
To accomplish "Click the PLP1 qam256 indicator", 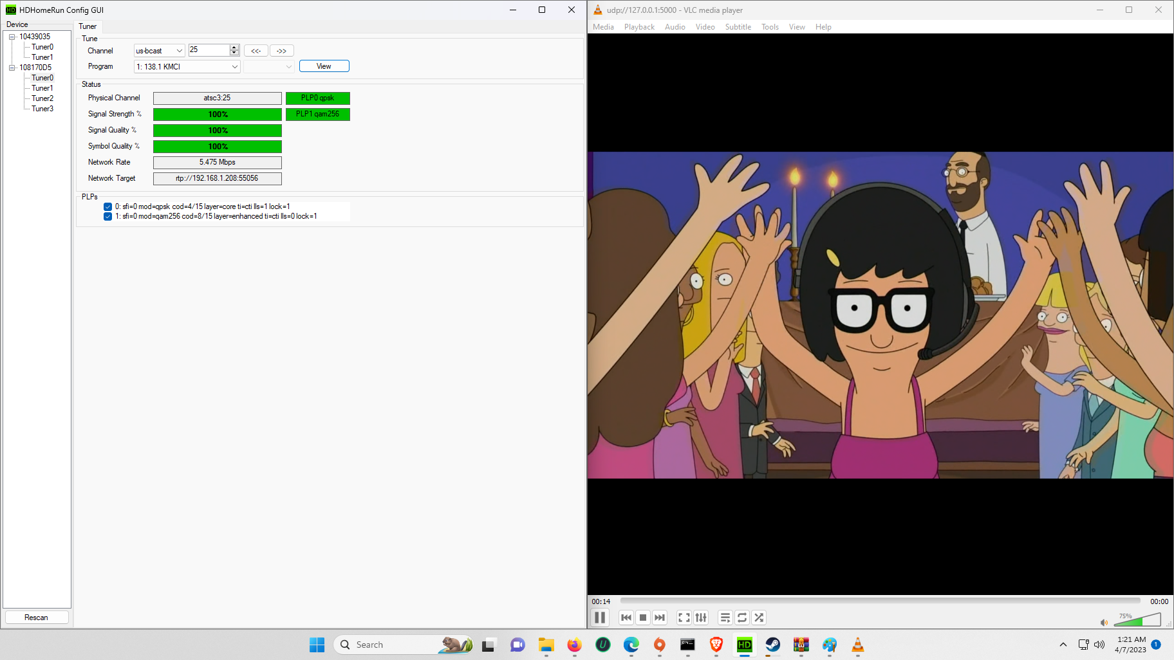I will pyautogui.click(x=318, y=114).
